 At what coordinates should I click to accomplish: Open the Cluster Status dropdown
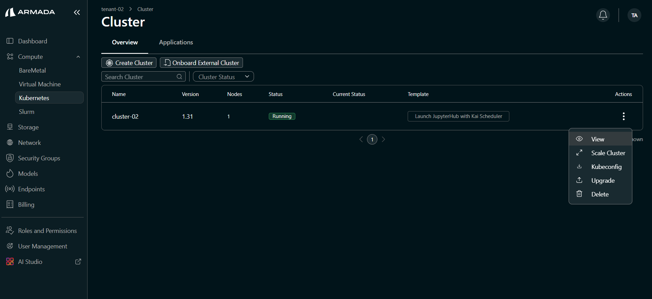point(223,77)
